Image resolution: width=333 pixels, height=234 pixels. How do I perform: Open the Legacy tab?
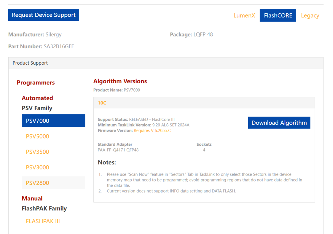[310, 15]
